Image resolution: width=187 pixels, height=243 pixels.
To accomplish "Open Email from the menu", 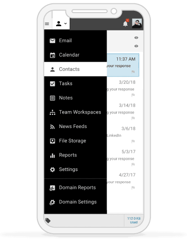I will pos(75,41).
